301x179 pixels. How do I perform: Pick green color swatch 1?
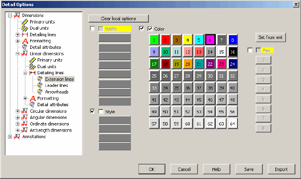154,40
